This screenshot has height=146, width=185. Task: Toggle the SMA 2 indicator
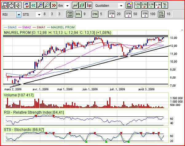[x=128, y=14]
